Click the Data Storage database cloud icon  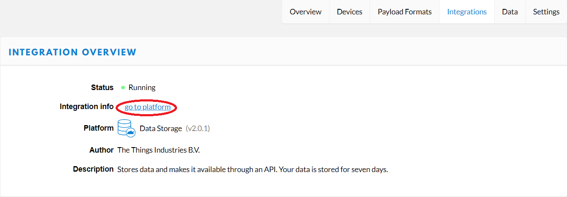(x=127, y=128)
